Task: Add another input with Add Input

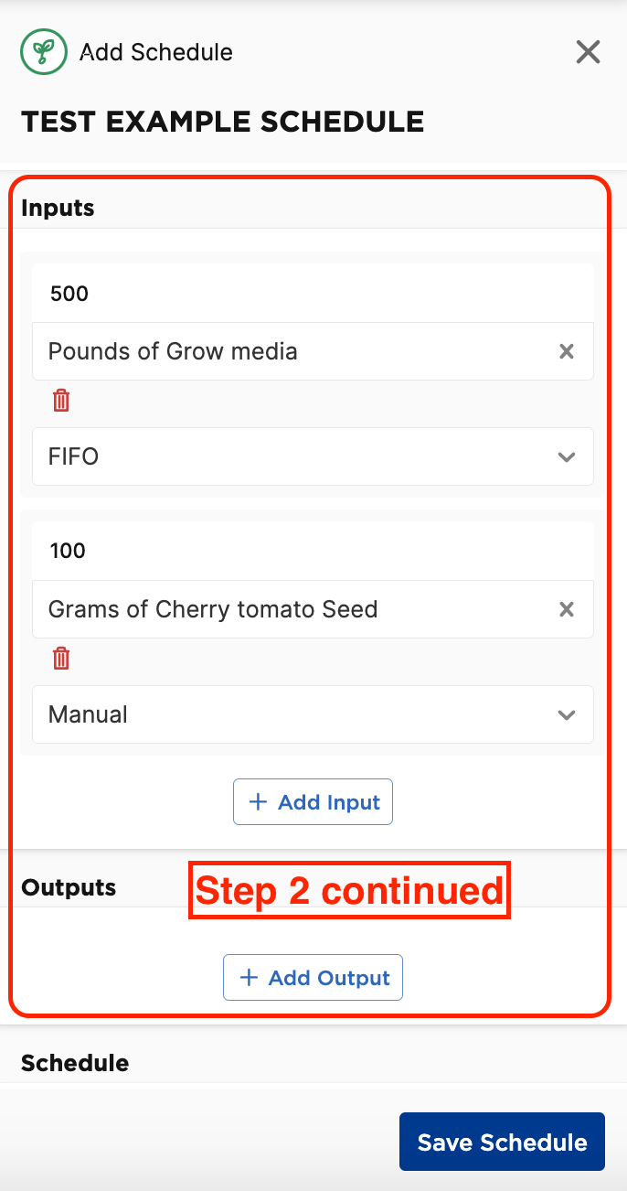Action: 313,802
